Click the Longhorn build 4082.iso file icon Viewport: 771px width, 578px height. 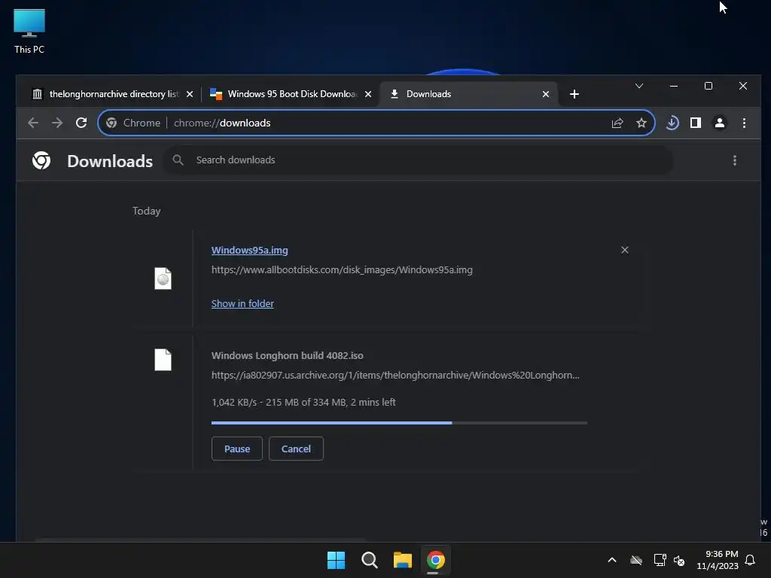point(163,360)
